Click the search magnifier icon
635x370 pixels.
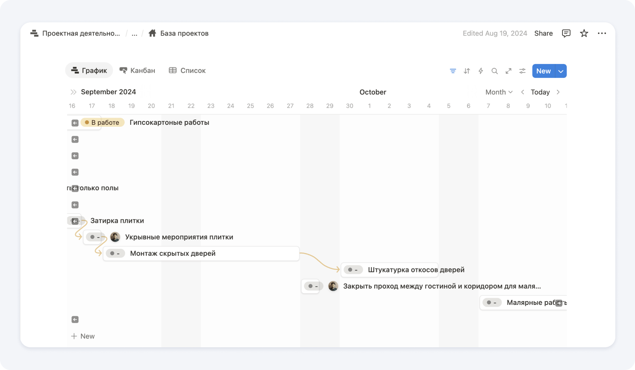click(x=494, y=71)
